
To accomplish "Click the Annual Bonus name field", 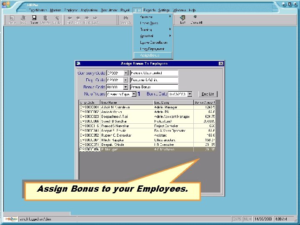I will tap(154, 87).
